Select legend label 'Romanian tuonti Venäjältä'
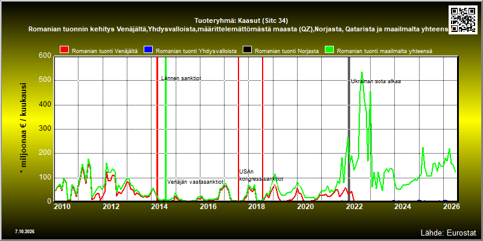 tap(104, 51)
